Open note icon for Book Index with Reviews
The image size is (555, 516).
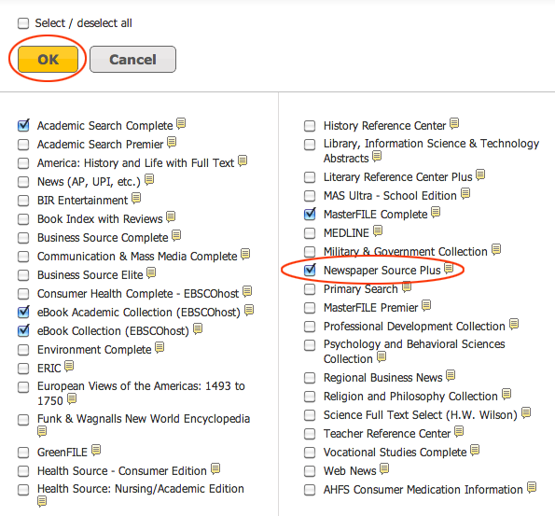(x=171, y=216)
